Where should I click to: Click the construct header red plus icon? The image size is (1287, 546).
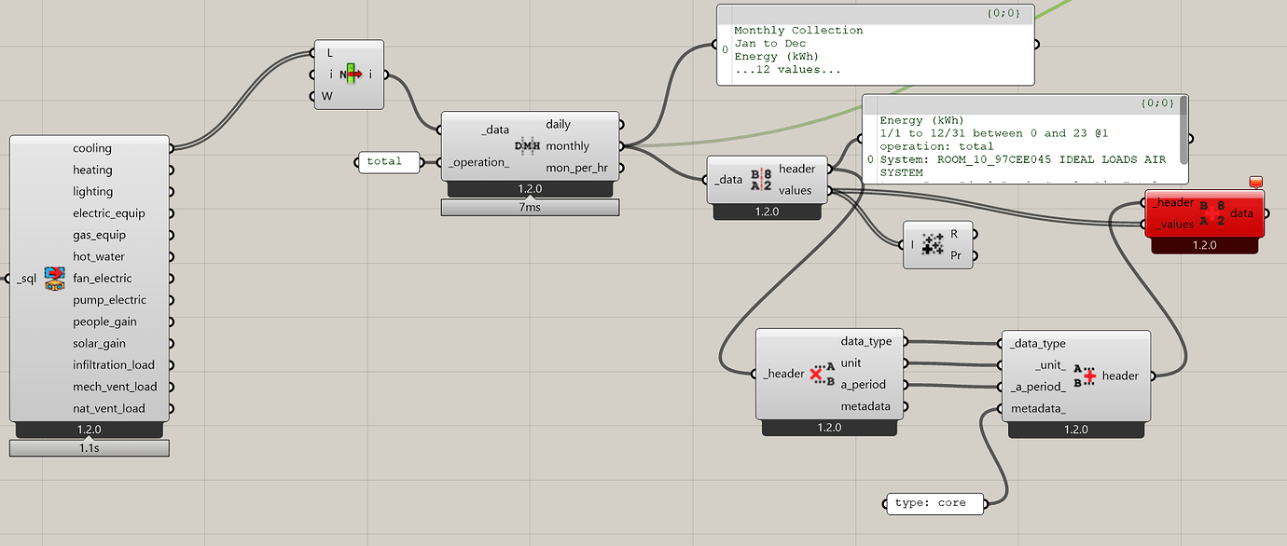(x=1084, y=375)
